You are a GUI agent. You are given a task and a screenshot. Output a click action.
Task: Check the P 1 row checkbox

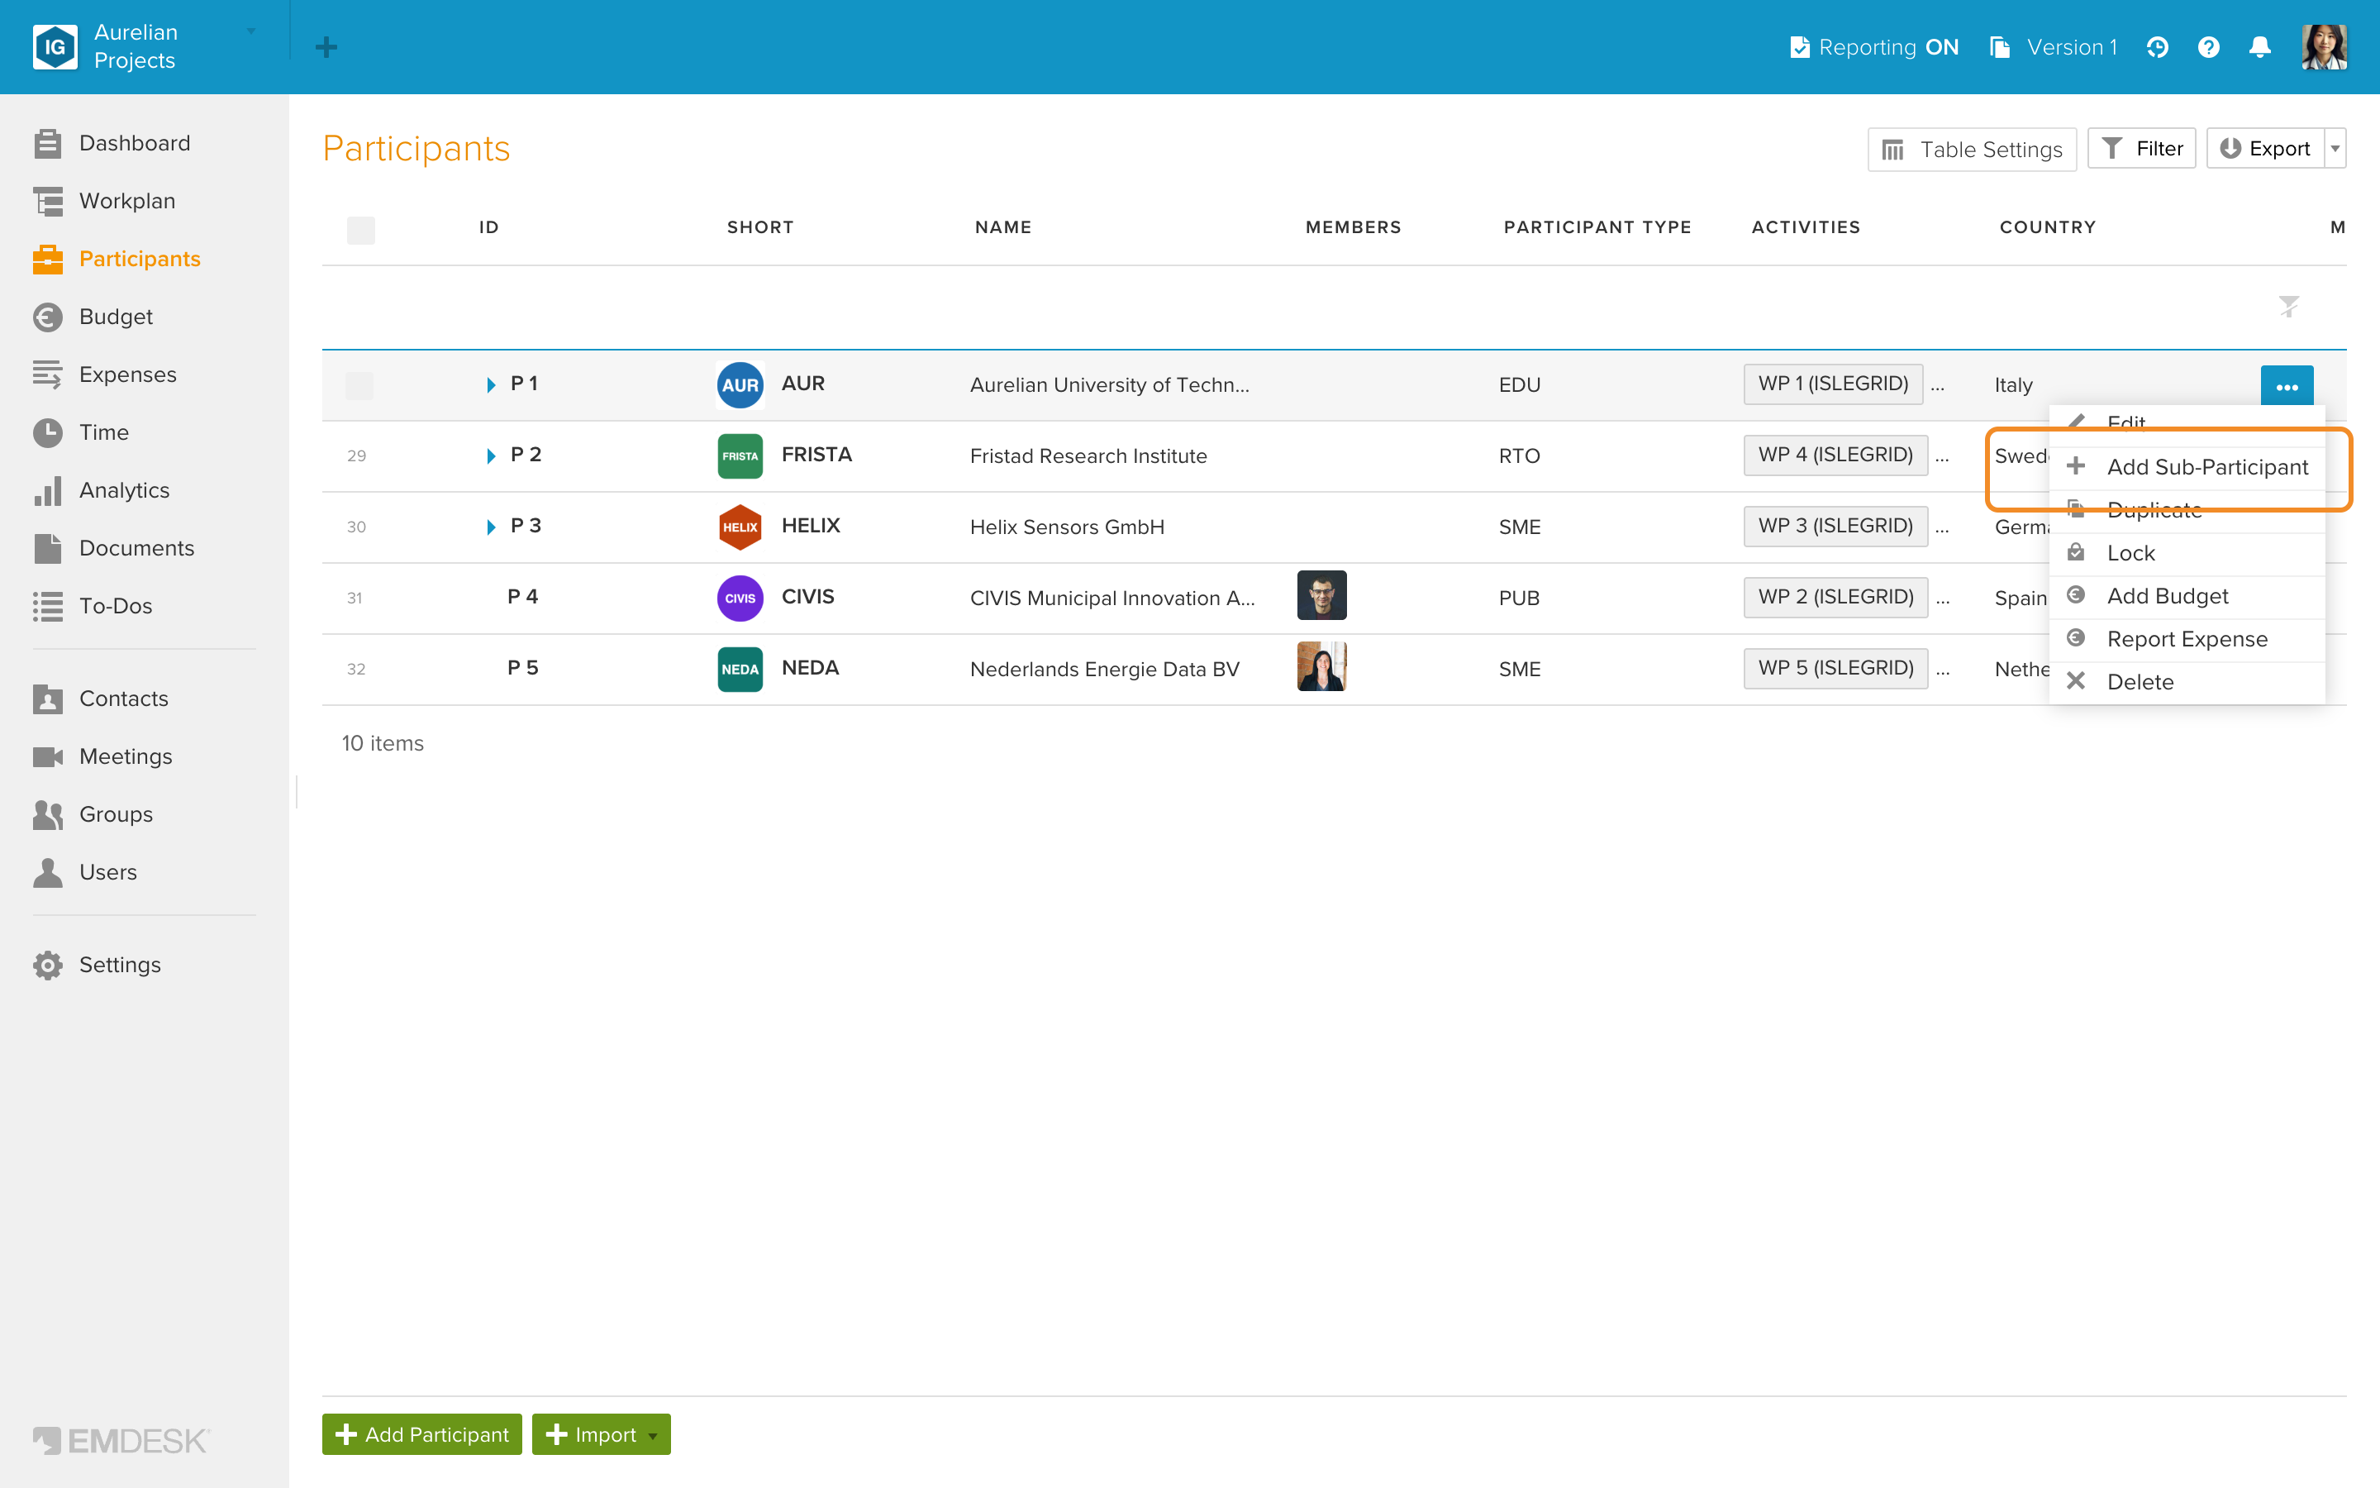(359, 384)
